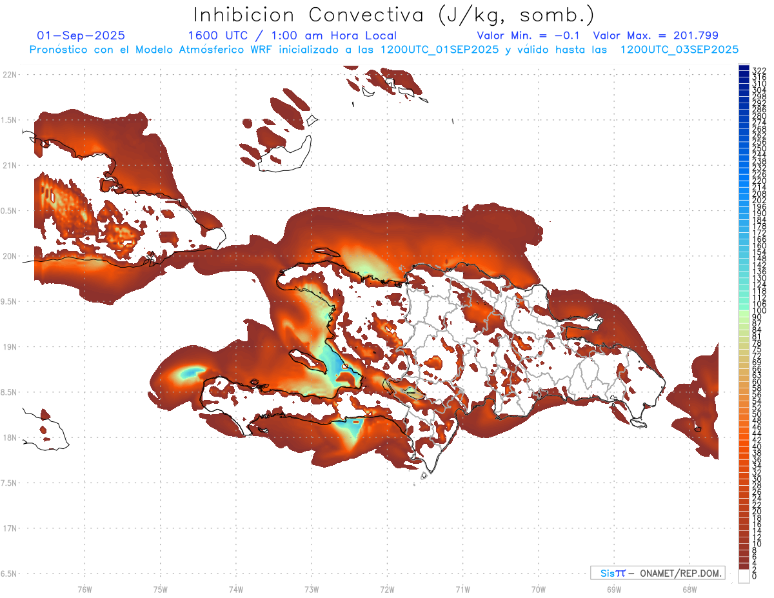Click the '20N' latitude label
This screenshot has width=774, height=598.
point(10,256)
